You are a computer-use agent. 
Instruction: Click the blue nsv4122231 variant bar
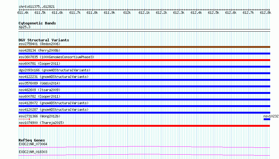tap(144, 80)
